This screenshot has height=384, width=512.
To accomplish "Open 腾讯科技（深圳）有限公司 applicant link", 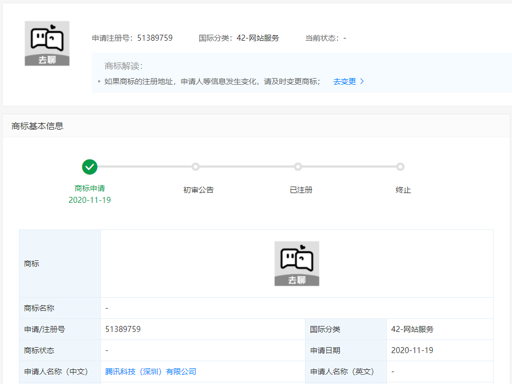I will click(x=151, y=372).
